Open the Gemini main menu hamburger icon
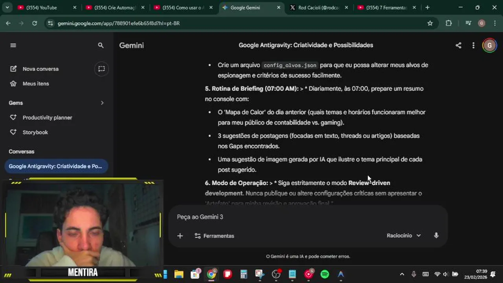This screenshot has width=503, height=283. point(13,45)
